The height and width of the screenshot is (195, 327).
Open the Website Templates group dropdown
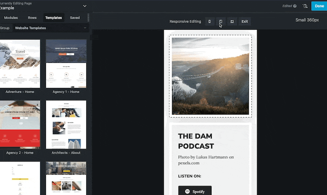51,28
